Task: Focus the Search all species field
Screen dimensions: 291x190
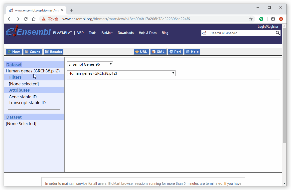Action: click(242, 33)
